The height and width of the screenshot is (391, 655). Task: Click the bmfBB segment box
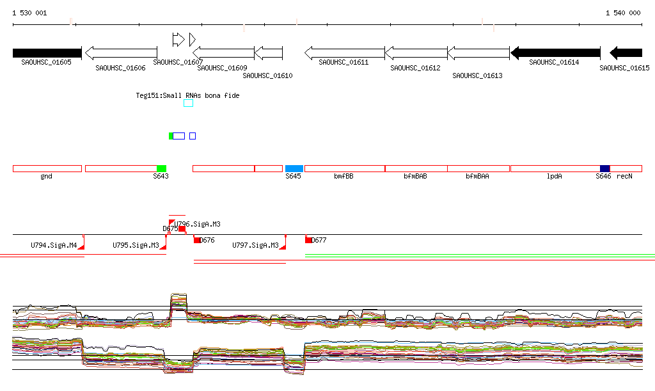click(x=344, y=168)
